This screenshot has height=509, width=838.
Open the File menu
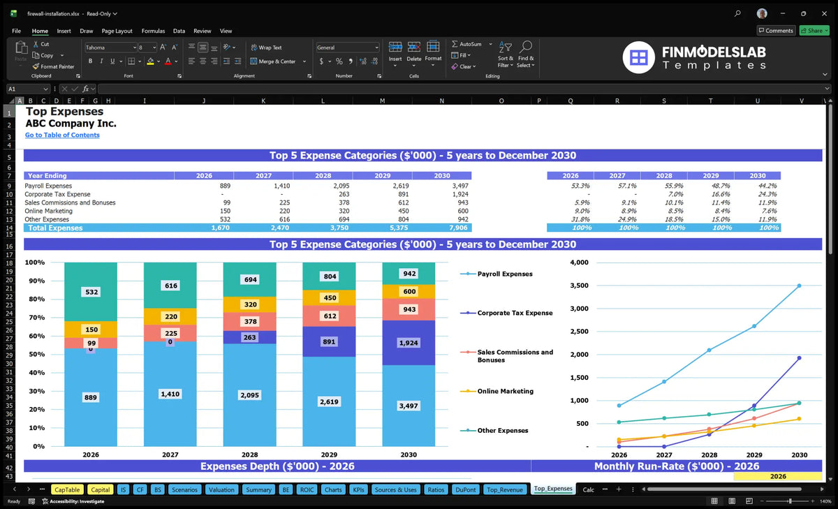(16, 31)
